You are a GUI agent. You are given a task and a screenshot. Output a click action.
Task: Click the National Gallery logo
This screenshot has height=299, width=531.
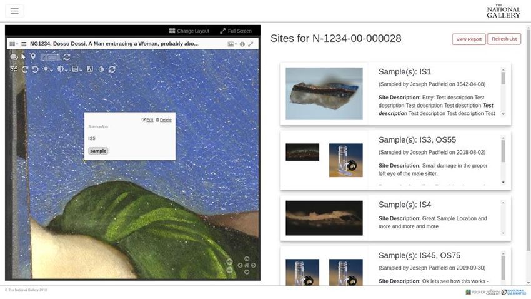click(x=504, y=11)
